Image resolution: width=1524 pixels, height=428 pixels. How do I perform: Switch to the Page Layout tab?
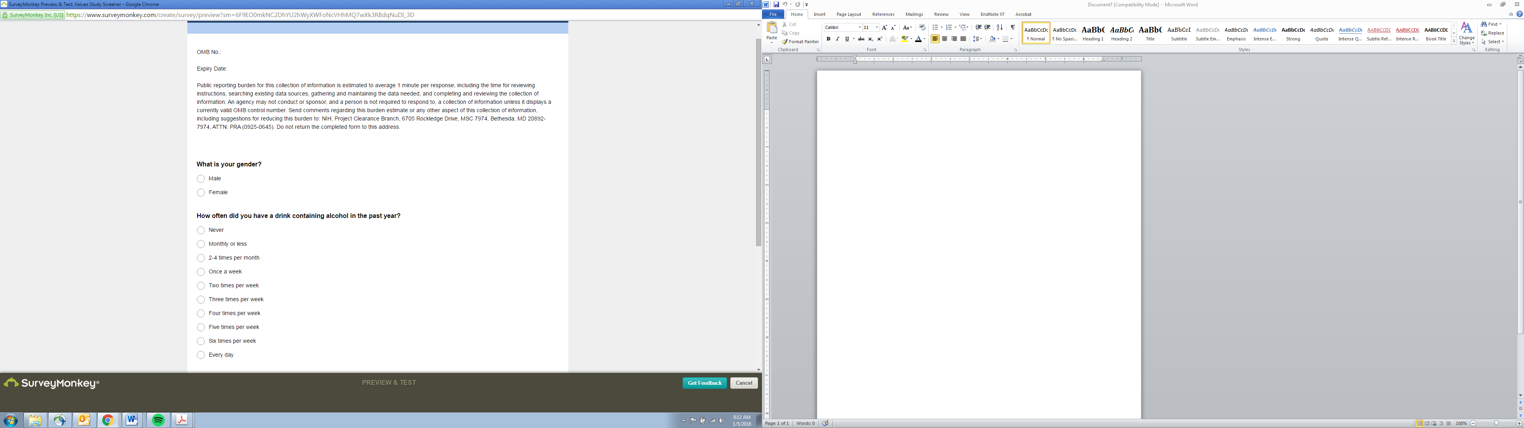(x=849, y=14)
